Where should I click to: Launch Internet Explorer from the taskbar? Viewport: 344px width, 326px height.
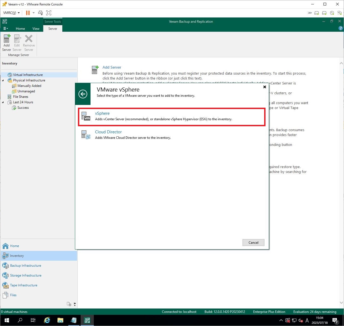point(47,320)
